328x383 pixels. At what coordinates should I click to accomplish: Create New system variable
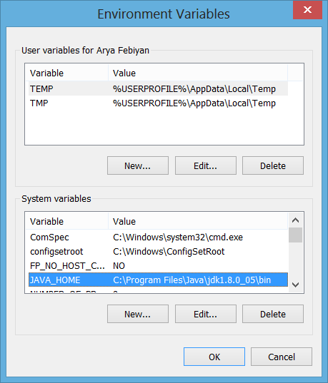tap(138, 314)
